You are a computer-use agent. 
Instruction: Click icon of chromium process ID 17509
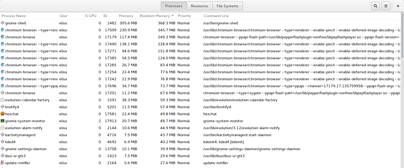click(x=3, y=30)
